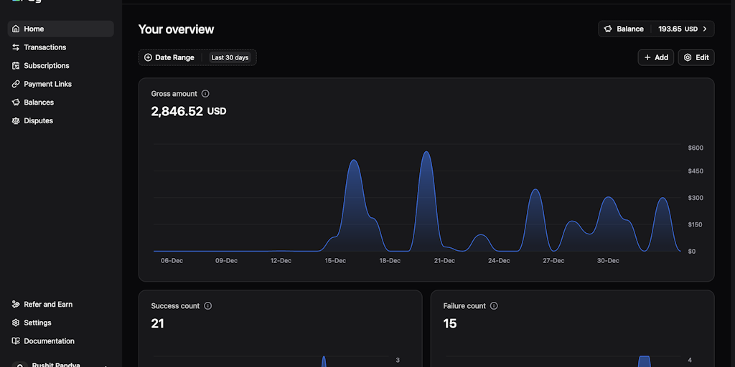The height and width of the screenshot is (367, 735).
Task: Click the Edit button
Action: click(x=696, y=57)
